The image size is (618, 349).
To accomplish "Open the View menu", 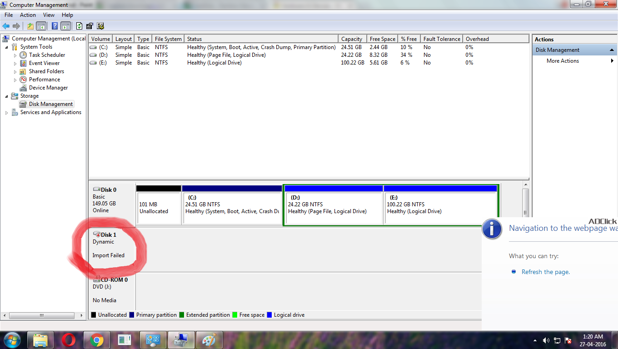I will click(x=49, y=15).
